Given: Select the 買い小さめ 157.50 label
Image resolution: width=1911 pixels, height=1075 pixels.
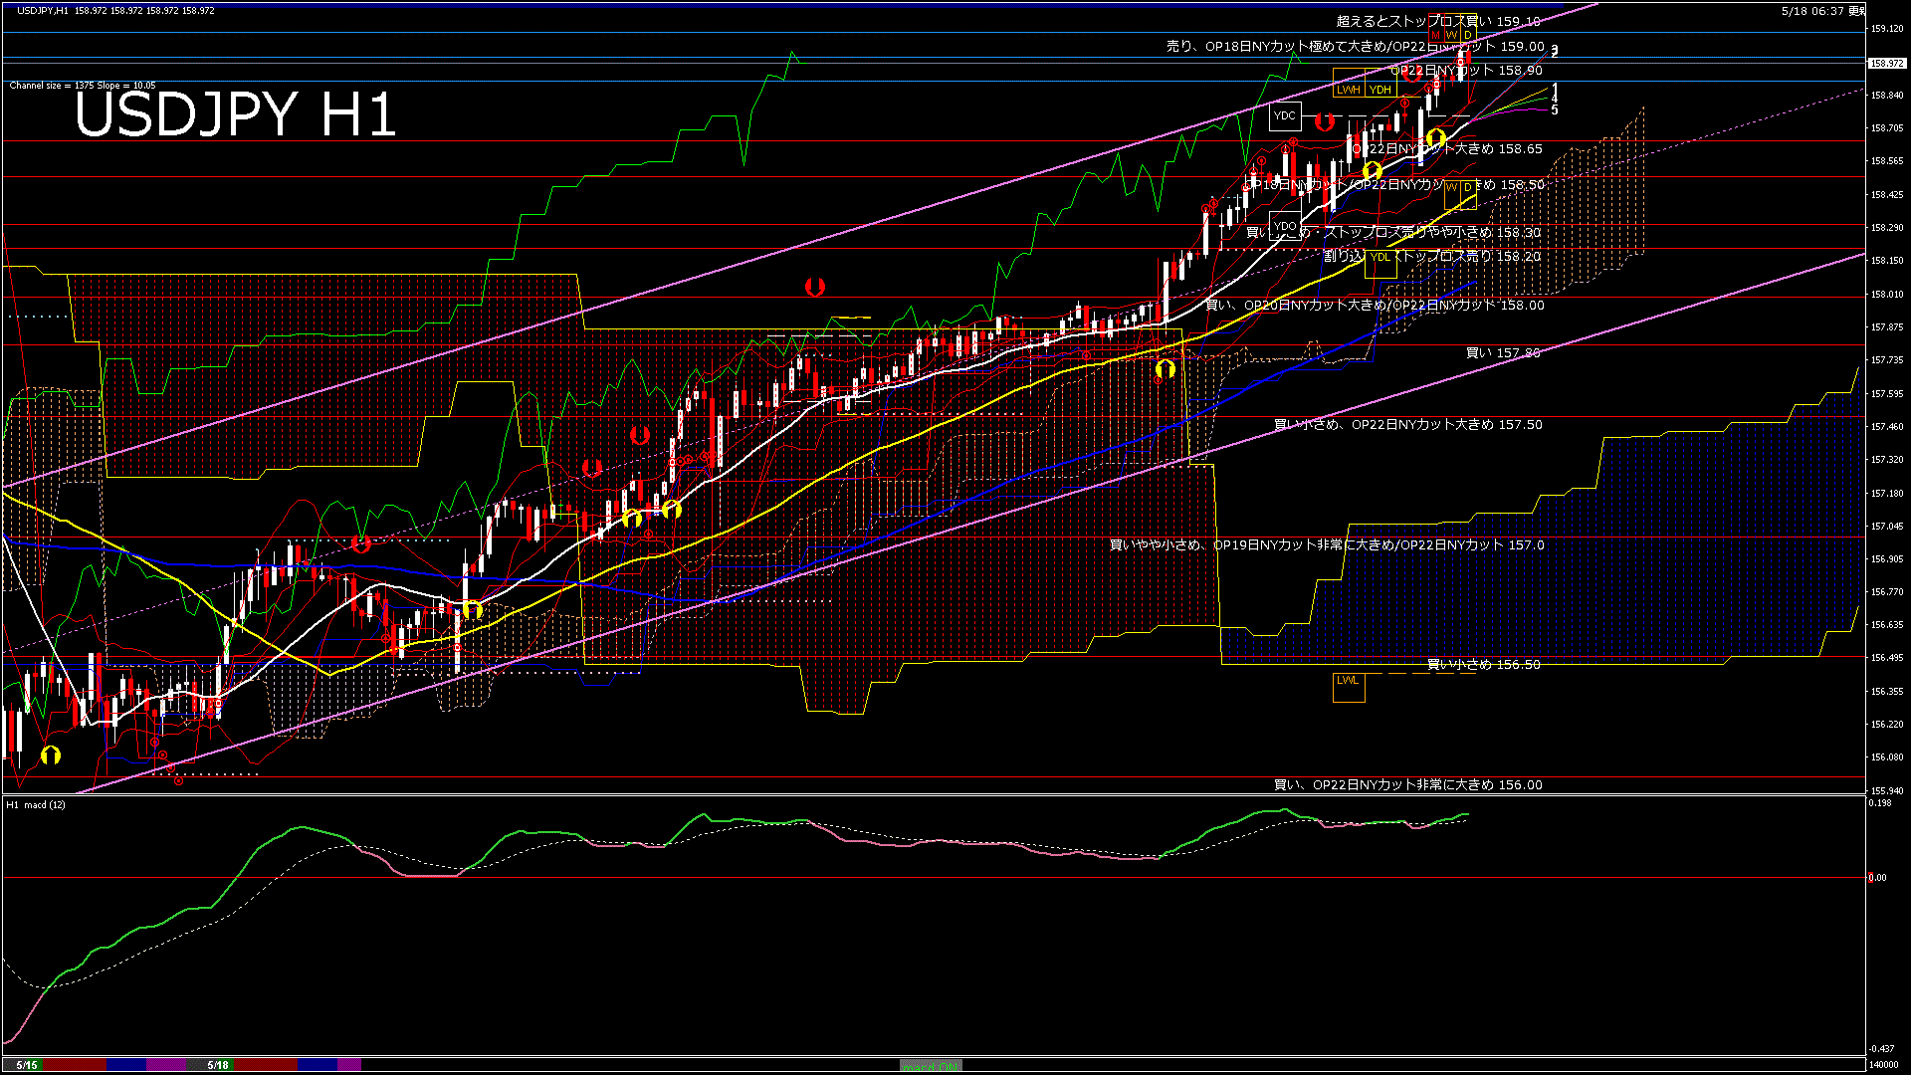Looking at the screenshot, I should coord(1408,425).
